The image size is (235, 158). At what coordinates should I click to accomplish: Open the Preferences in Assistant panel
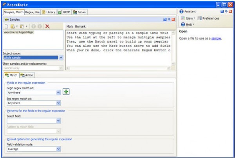(208, 18)
